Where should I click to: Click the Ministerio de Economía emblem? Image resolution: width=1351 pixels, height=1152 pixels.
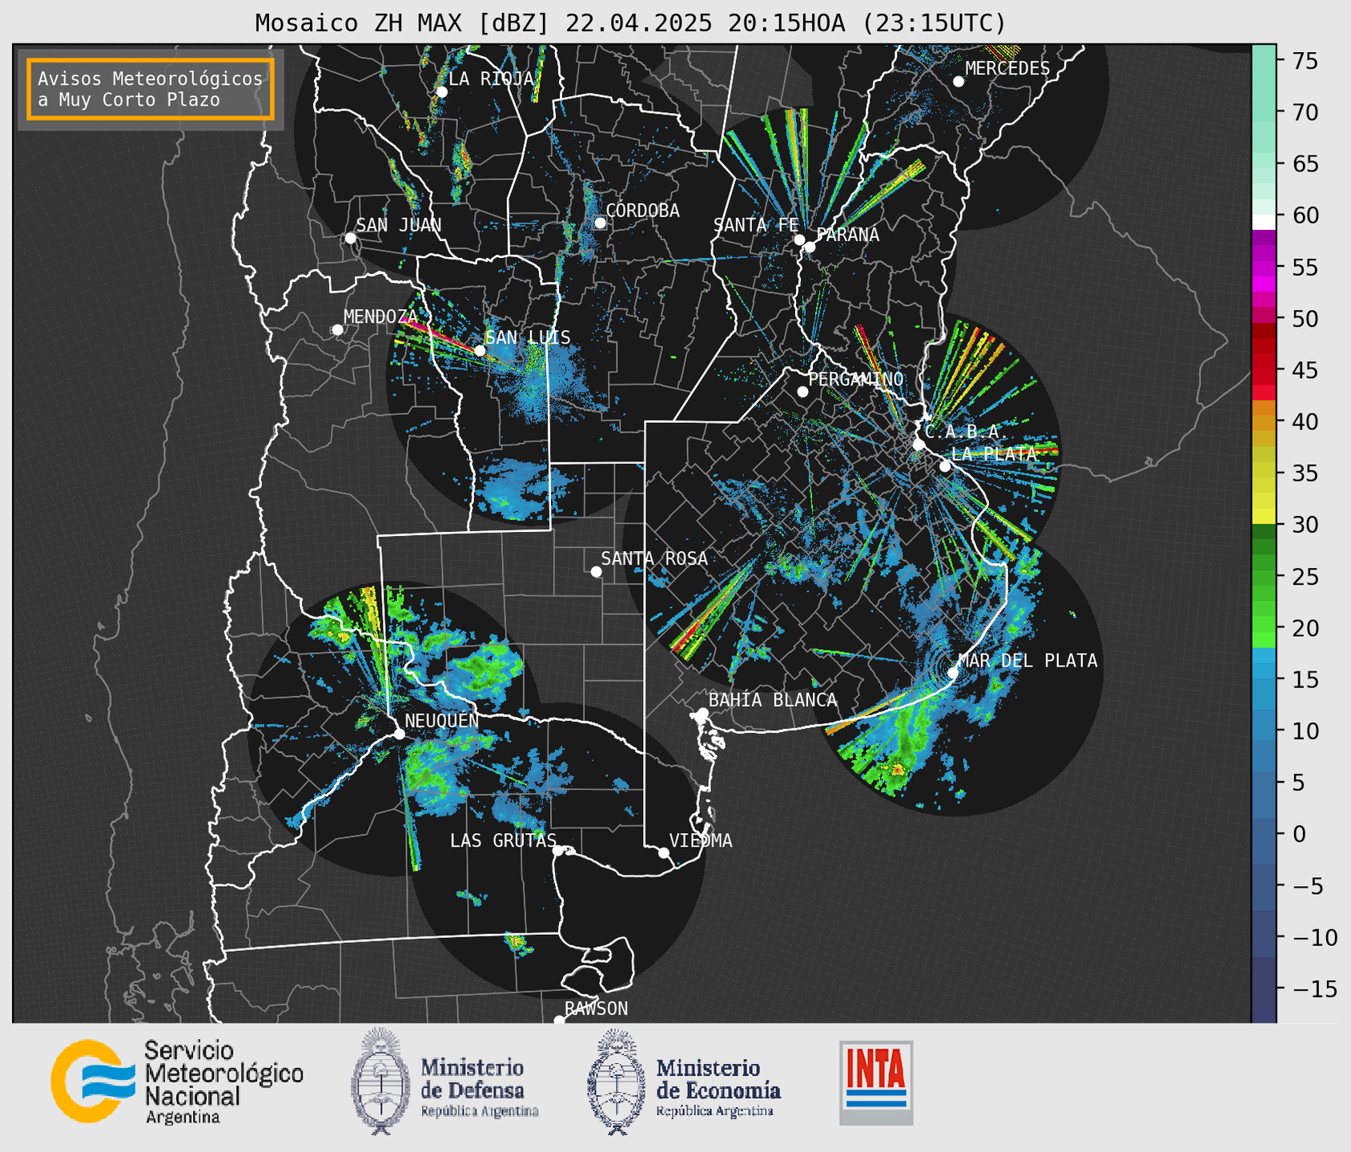[616, 1082]
